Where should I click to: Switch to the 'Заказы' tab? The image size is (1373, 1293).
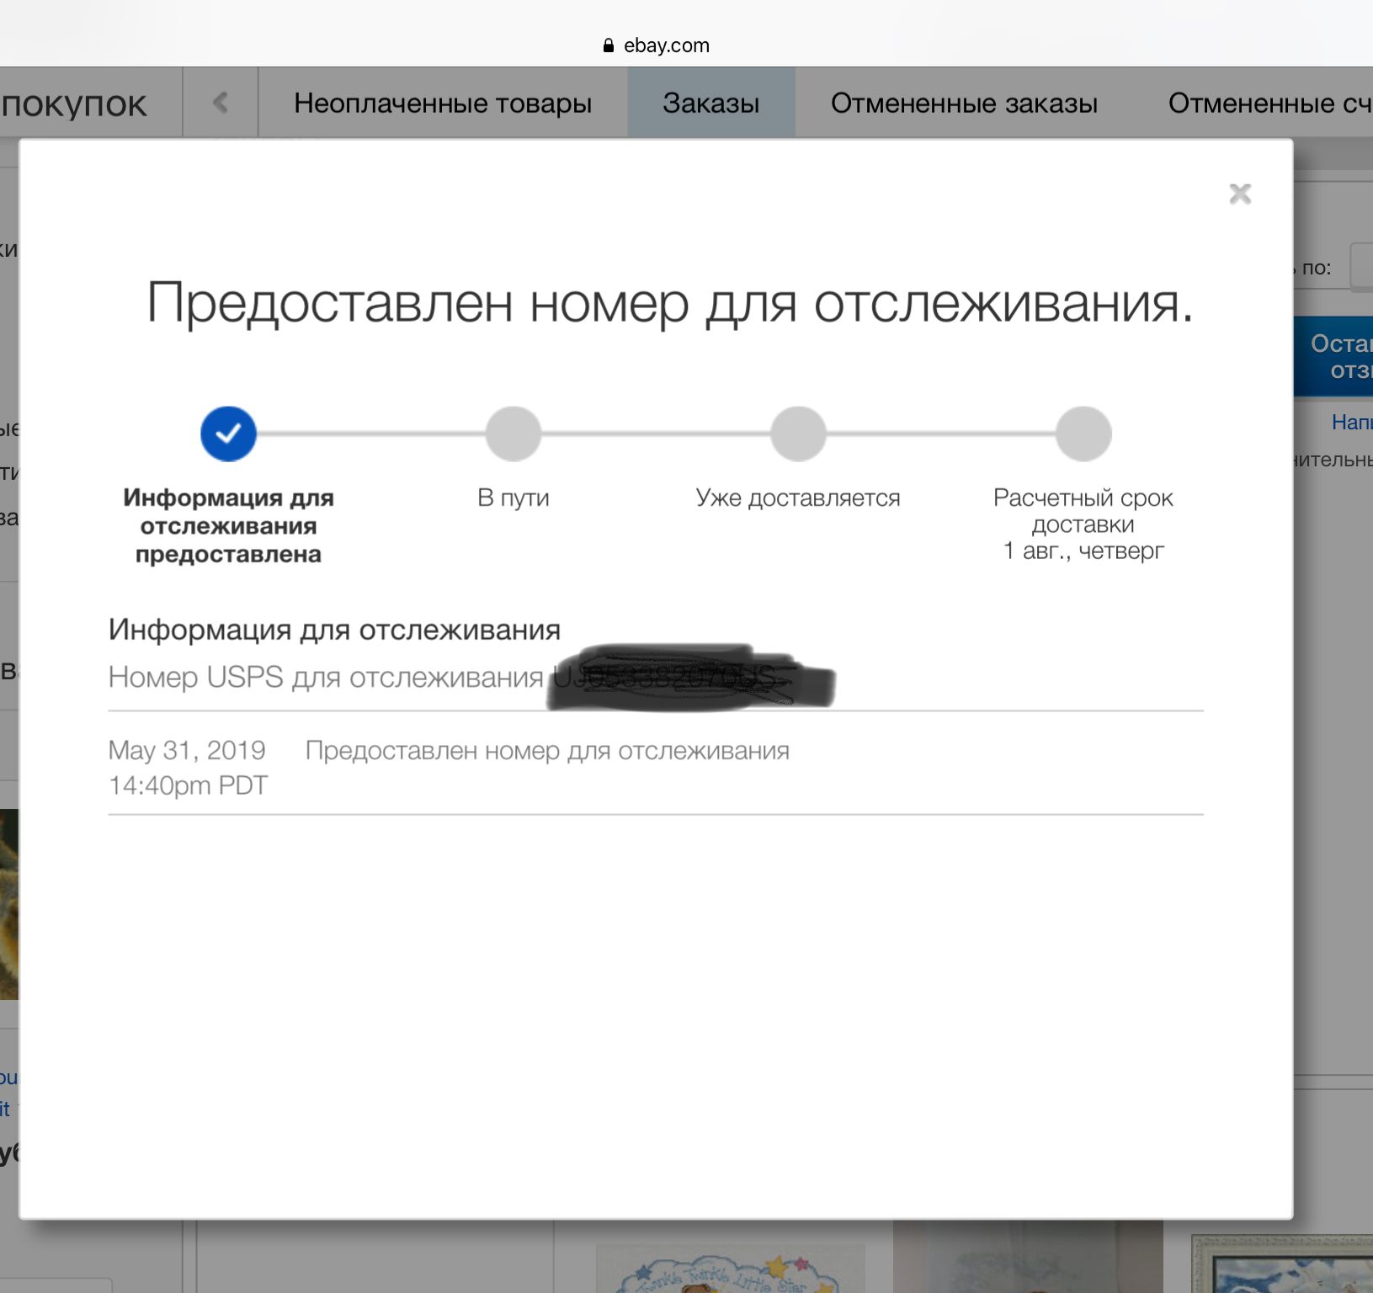[710, 103]
